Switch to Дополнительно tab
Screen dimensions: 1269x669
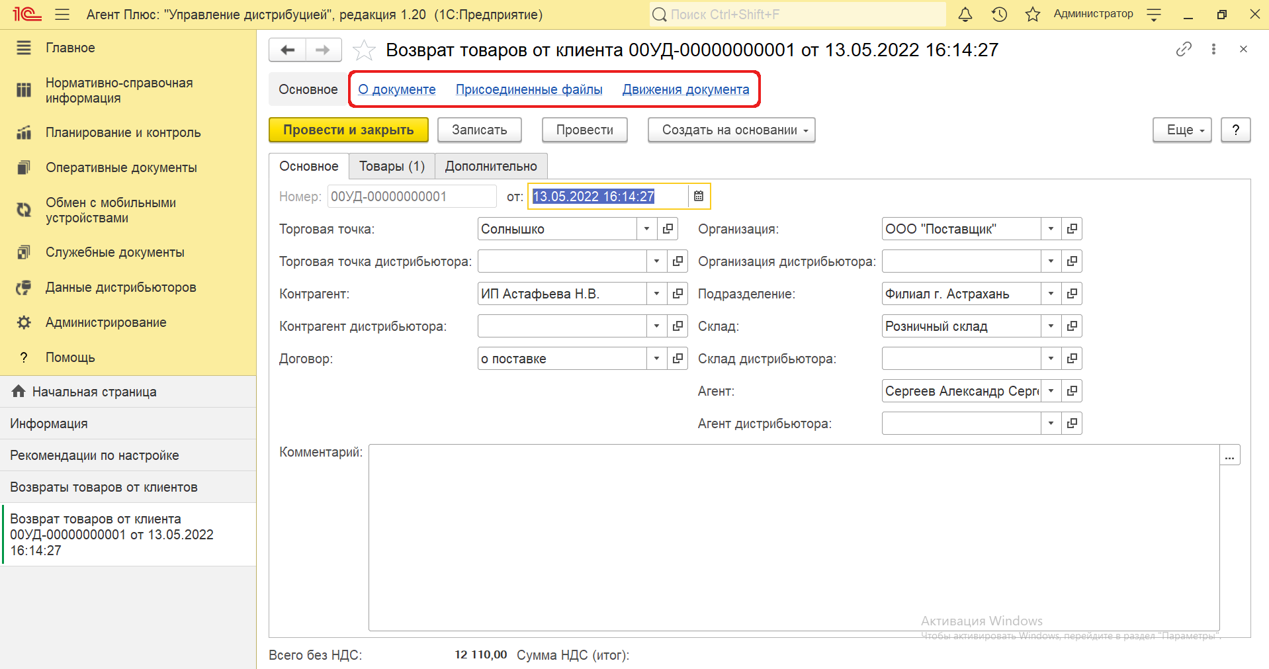click(x=491, y=166)
